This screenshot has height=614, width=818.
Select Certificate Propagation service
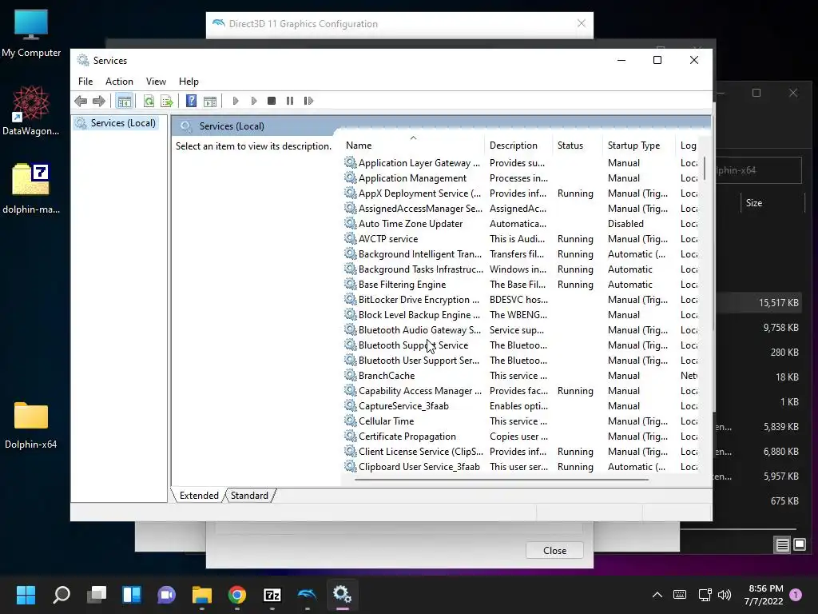(520, 436)
